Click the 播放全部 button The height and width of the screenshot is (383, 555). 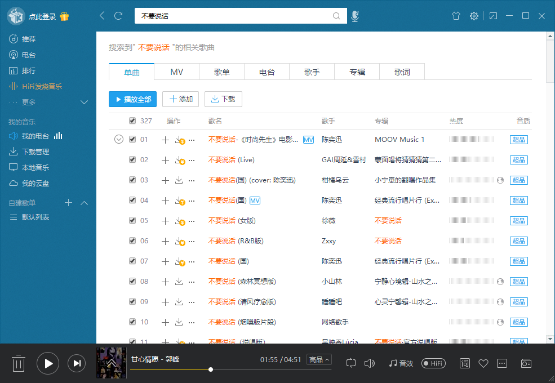tap(132, 99)
